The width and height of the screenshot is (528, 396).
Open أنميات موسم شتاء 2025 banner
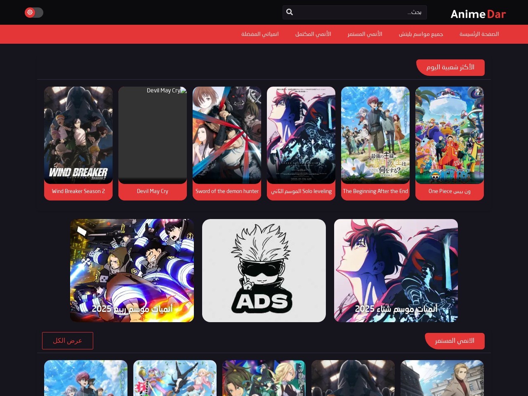(396, 271)
